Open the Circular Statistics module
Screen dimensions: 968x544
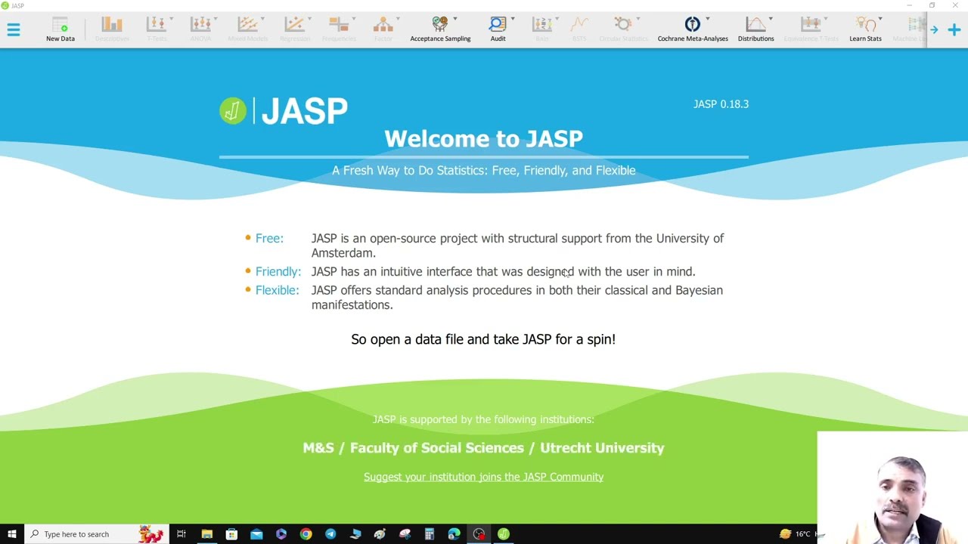(x=623, y=29)
